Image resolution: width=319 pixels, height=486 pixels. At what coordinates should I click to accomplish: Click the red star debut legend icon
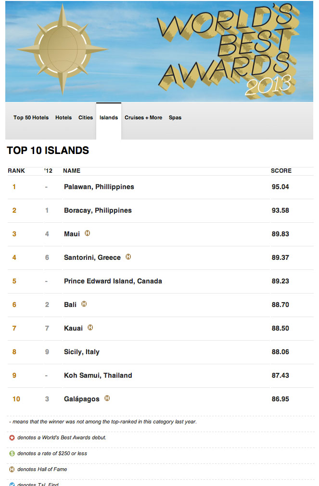pos(12,438)
